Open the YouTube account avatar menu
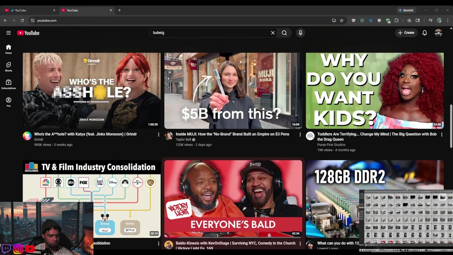 pyautogui.click(x=438, y=33)
